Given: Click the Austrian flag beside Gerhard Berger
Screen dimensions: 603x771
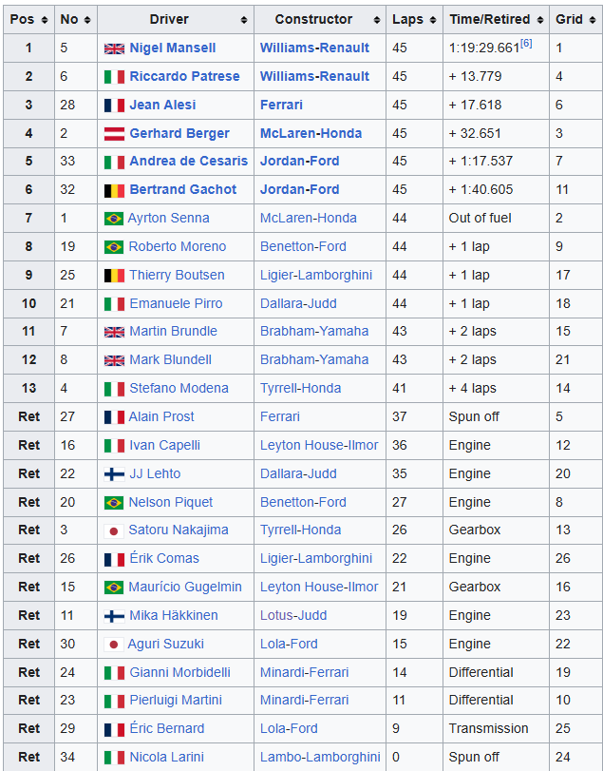Looking at the screenshot, I should [114, 134].
